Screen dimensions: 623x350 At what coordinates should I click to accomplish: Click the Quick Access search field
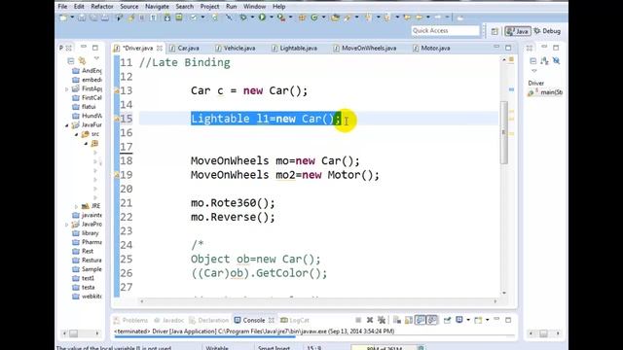(446, 30)
